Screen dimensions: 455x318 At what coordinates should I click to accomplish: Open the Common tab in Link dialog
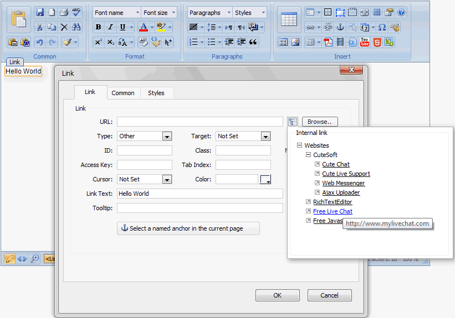(x=123, y=93)
